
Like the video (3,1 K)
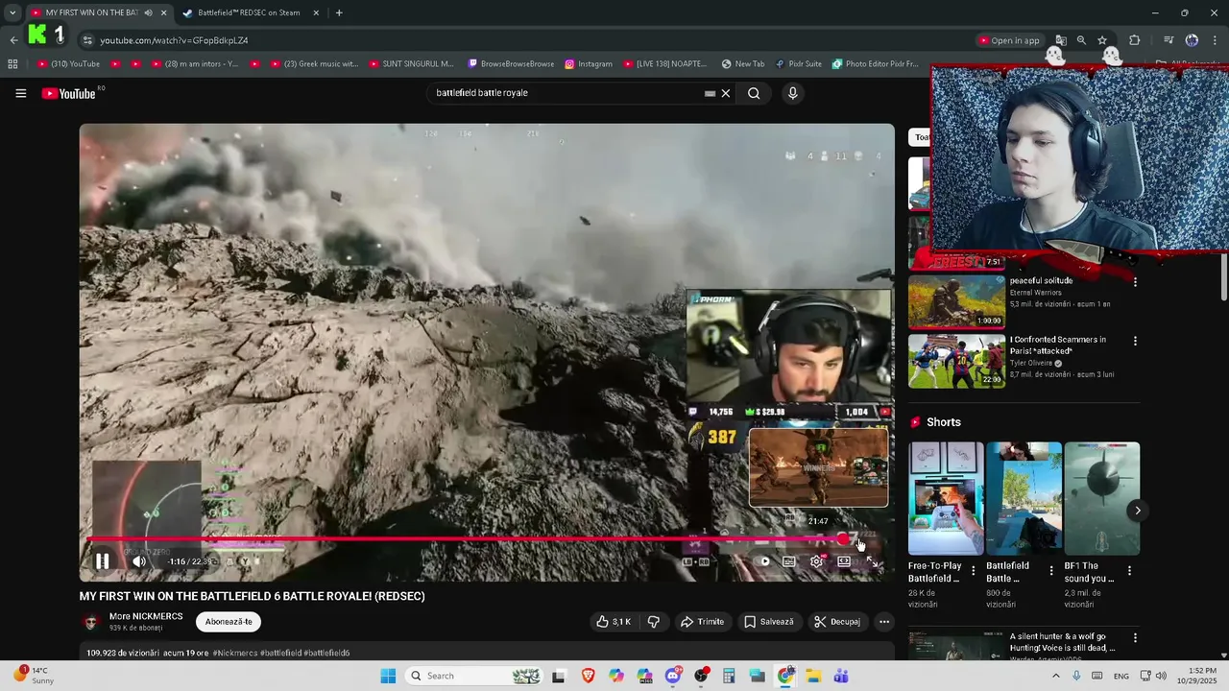pos(614,622)
